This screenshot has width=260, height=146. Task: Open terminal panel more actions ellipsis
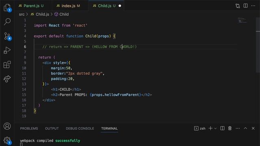point(238,128)
